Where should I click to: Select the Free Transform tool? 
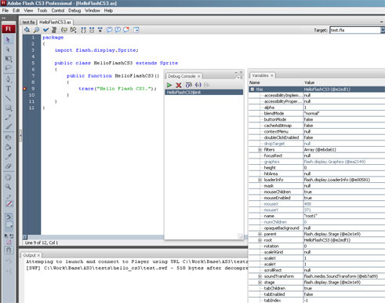click(x=8, y=59)
